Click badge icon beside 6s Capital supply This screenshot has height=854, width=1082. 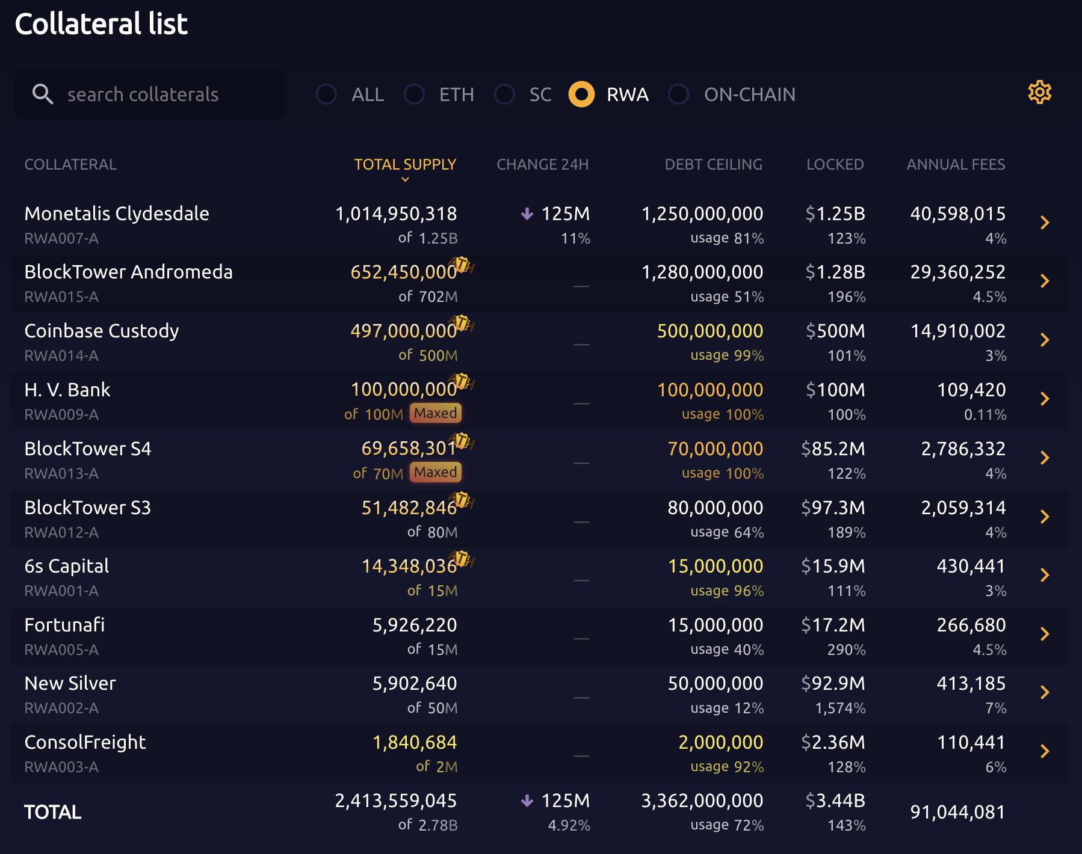pos(462,559)
